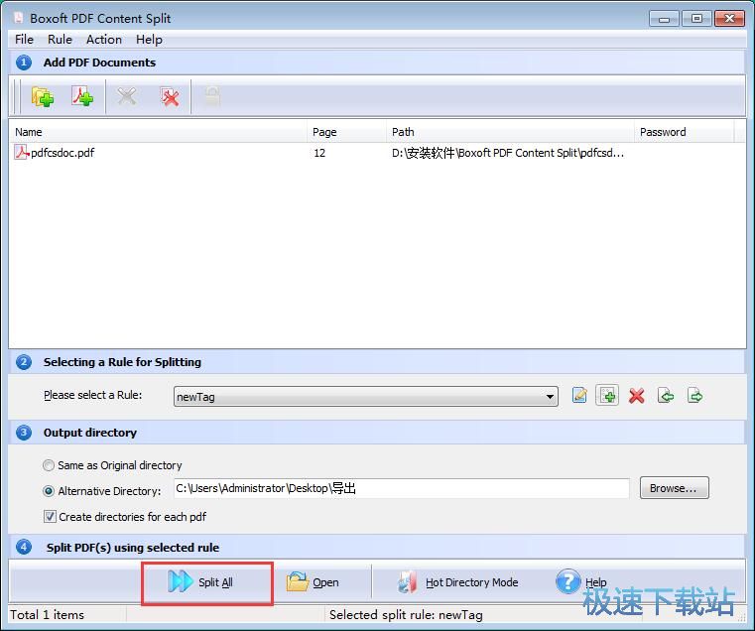The width and height of the screenshot is (755, 631).
Task: Click the grayed-out password lock icon
Action: click(212, 96)
